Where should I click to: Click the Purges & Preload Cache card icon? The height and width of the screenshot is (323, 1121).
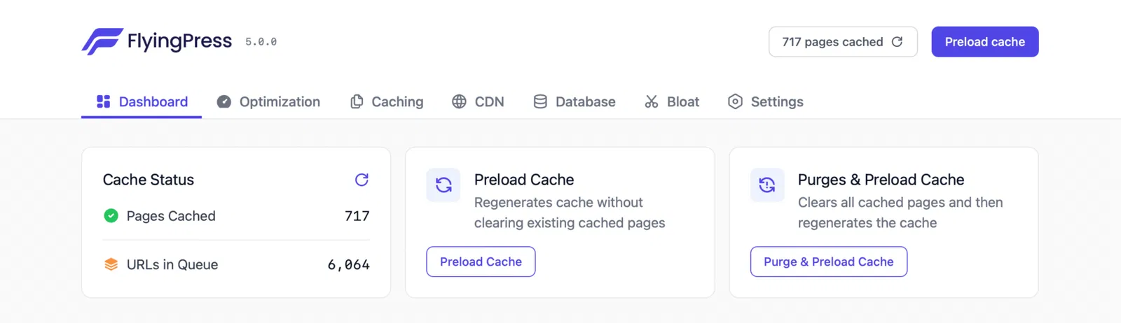(x=767, y=185)
